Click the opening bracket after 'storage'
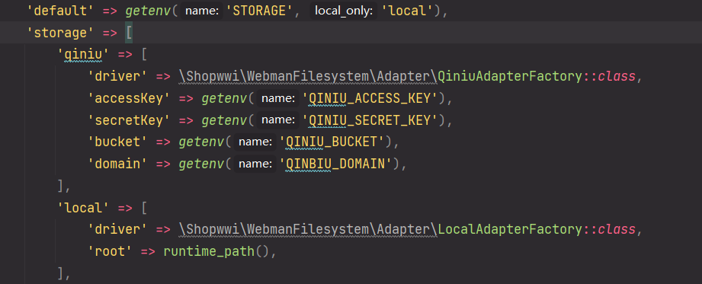Viewport: 702px width, 284px height. 129,33
